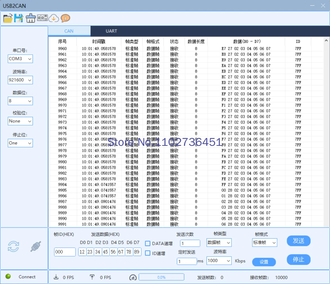This screenshot has width=330, height=284.
Task: Switch to the UART tab
Action: (111, 31)
